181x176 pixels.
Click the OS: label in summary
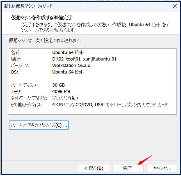[14, 72]
